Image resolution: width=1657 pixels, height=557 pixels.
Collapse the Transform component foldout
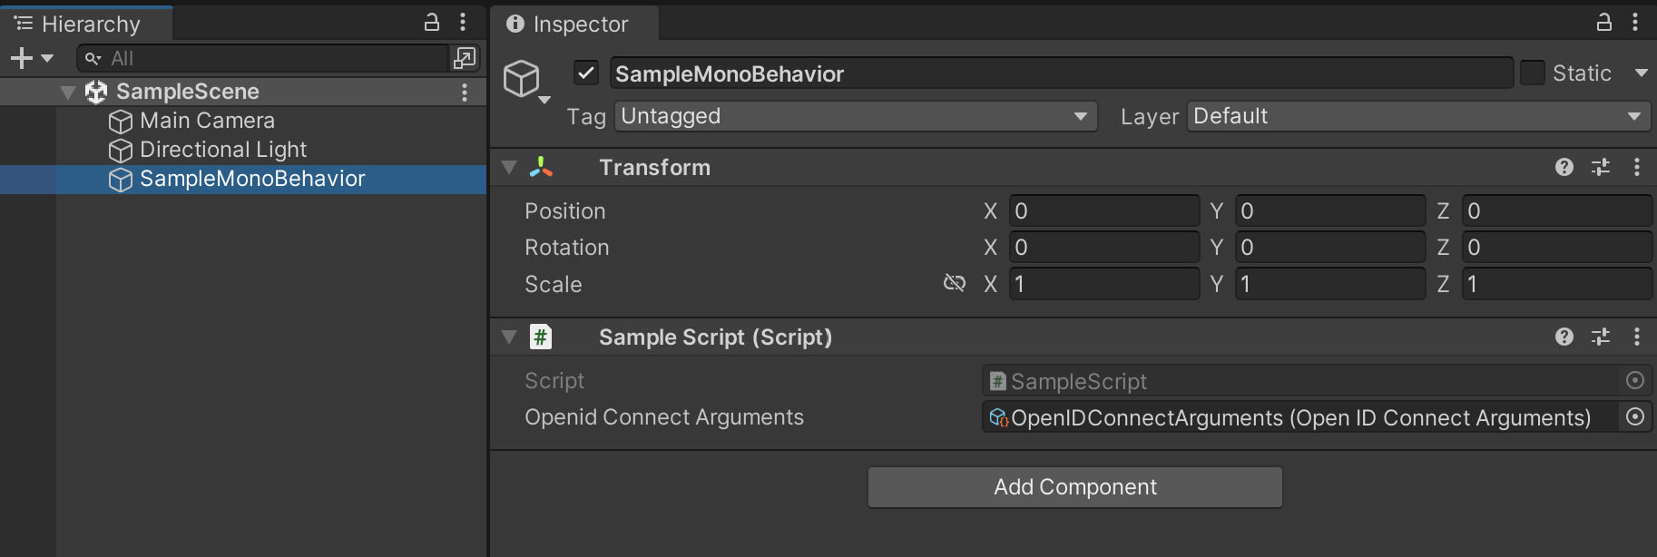pos(509,167)
